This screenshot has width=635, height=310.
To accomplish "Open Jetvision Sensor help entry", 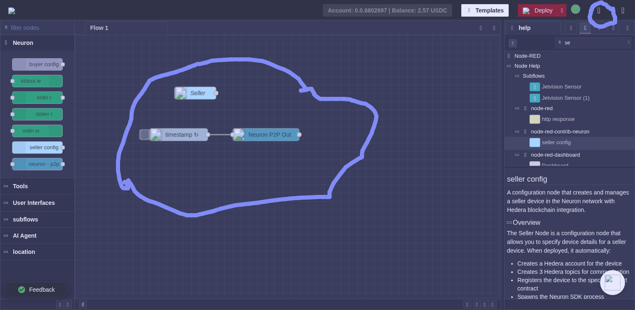I will [561, 87].
